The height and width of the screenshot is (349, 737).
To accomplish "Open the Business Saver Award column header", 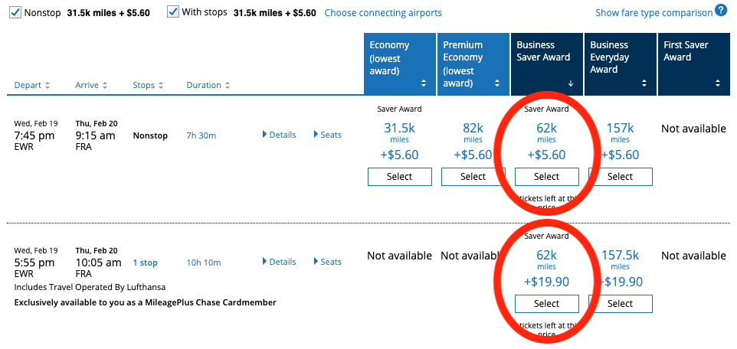I will [x=547, y=64].
